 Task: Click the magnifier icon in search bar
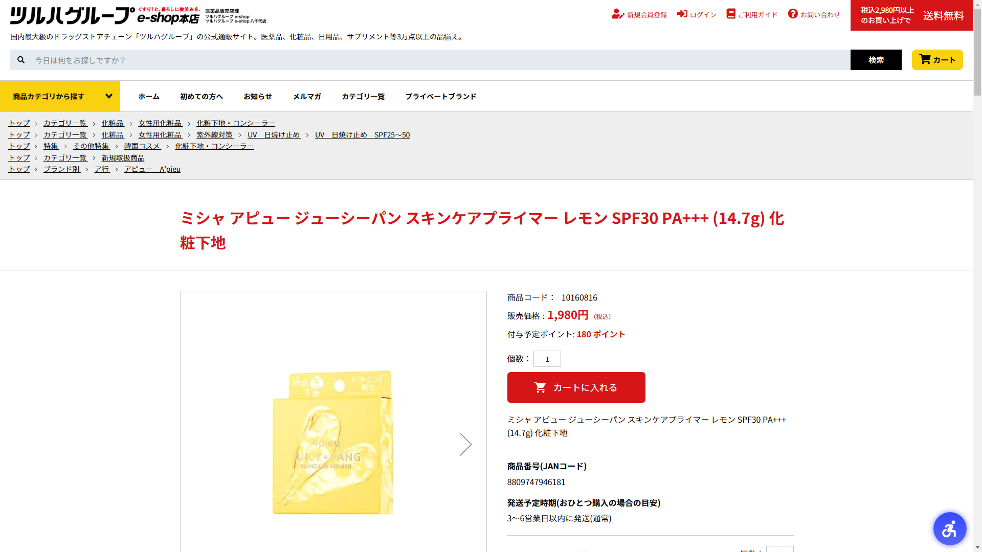21,60
